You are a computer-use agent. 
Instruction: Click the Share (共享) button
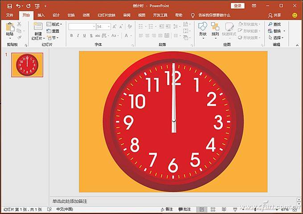coord(274,15)
